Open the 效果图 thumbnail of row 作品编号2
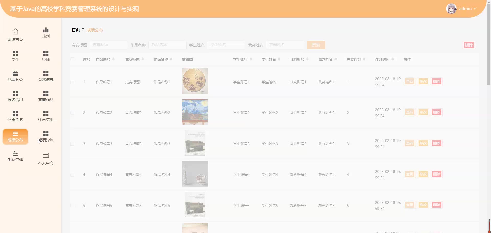Viewport: 491px width, 233px height. tap(195, 112)
